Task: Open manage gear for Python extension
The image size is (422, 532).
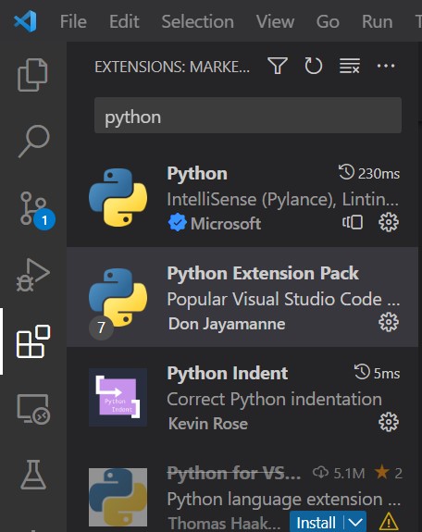Action: click(x=389, y=223)
